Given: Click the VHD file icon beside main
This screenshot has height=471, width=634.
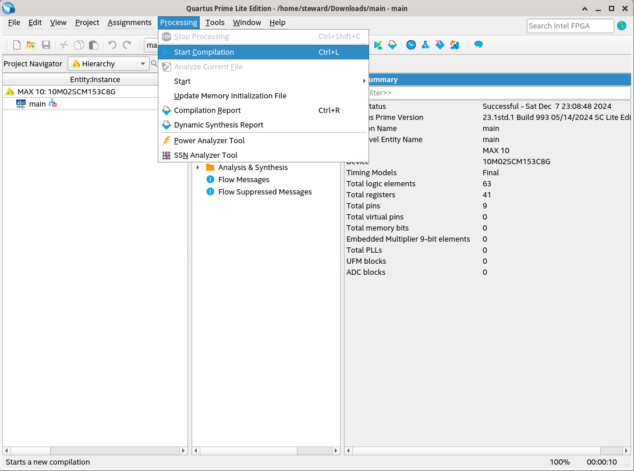Looking at the screenshot, I should tap(20, 104).
